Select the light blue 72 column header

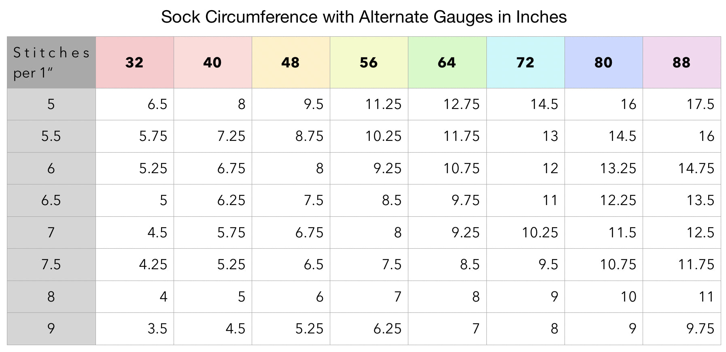click(x=525, y=63)
